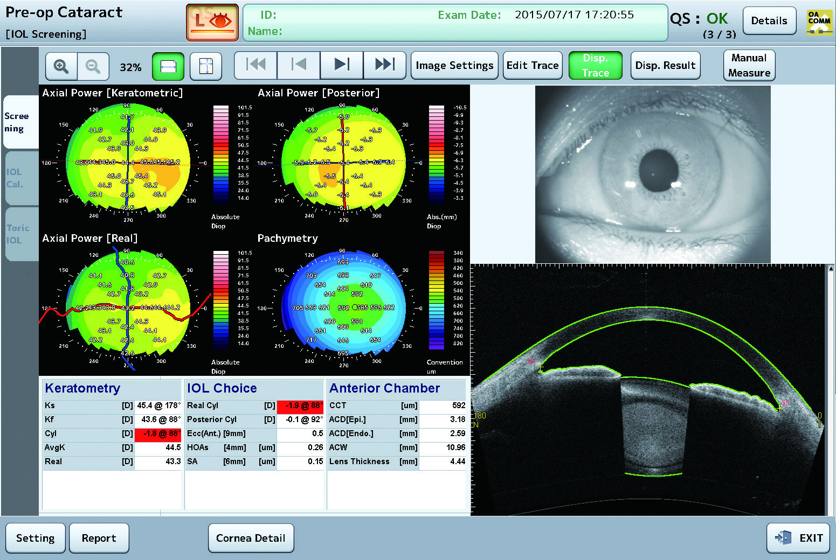Toggle the Disp. Result display
Screen dimensions: 836x560
click(x=665, y=66)
